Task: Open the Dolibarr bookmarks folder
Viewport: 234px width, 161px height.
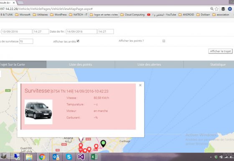Action: point(203,15)
